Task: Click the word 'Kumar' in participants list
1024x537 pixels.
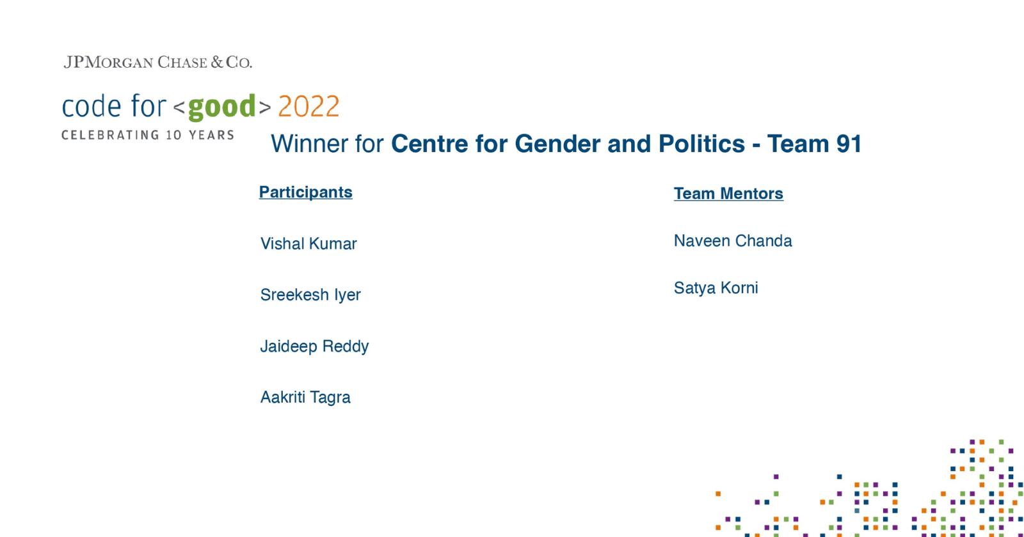Action: 333,244
